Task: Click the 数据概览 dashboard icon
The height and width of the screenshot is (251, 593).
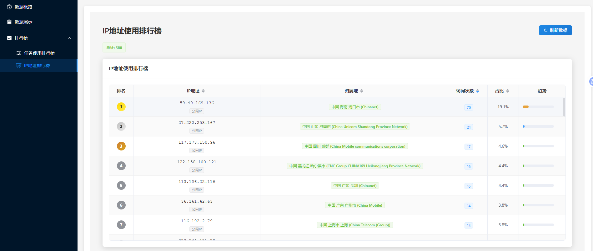Action: [x=9, y=7]
